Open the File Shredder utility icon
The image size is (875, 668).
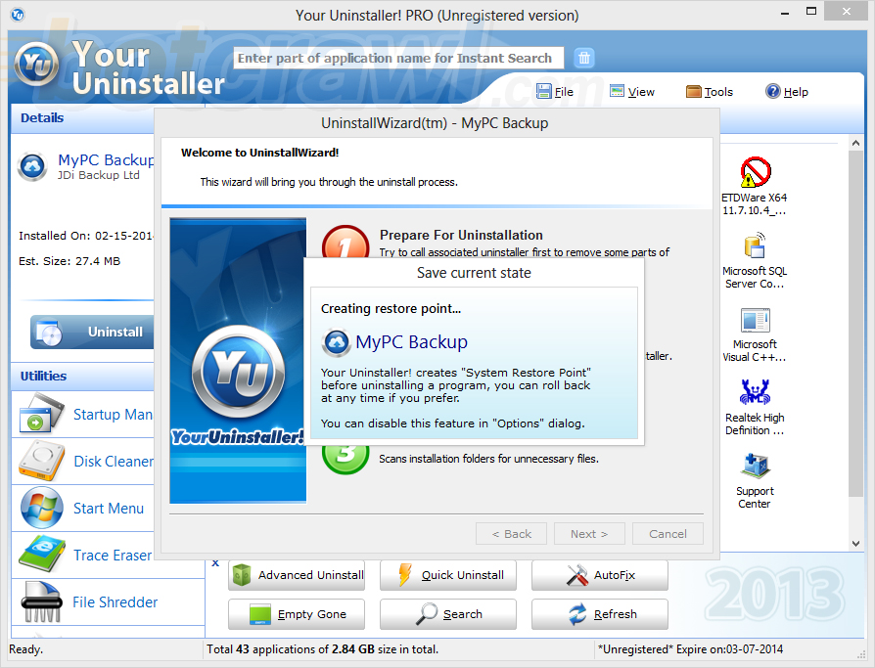click(41, 601)
